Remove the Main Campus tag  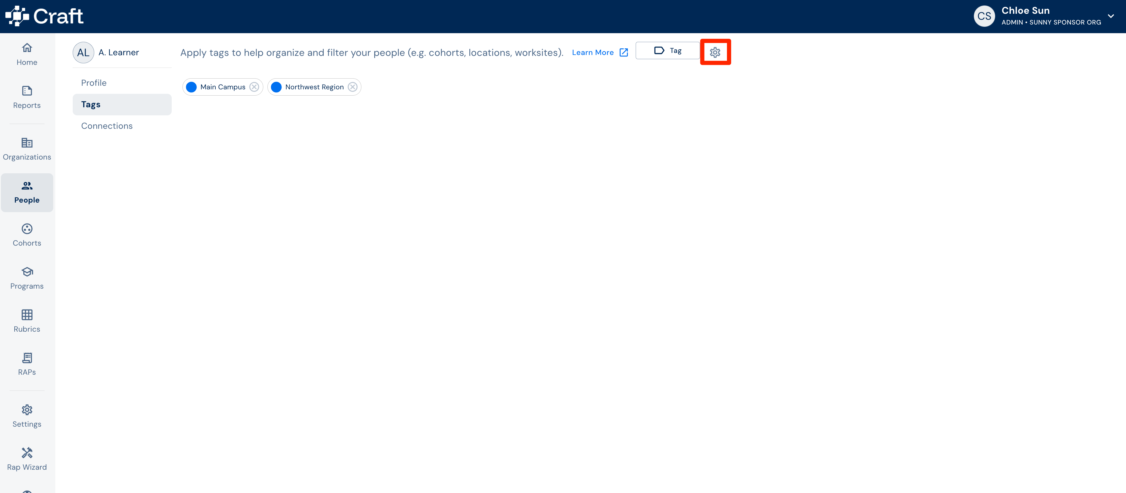click(254, 87)
